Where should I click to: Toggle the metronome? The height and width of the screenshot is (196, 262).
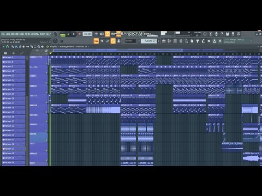(96, 34)
